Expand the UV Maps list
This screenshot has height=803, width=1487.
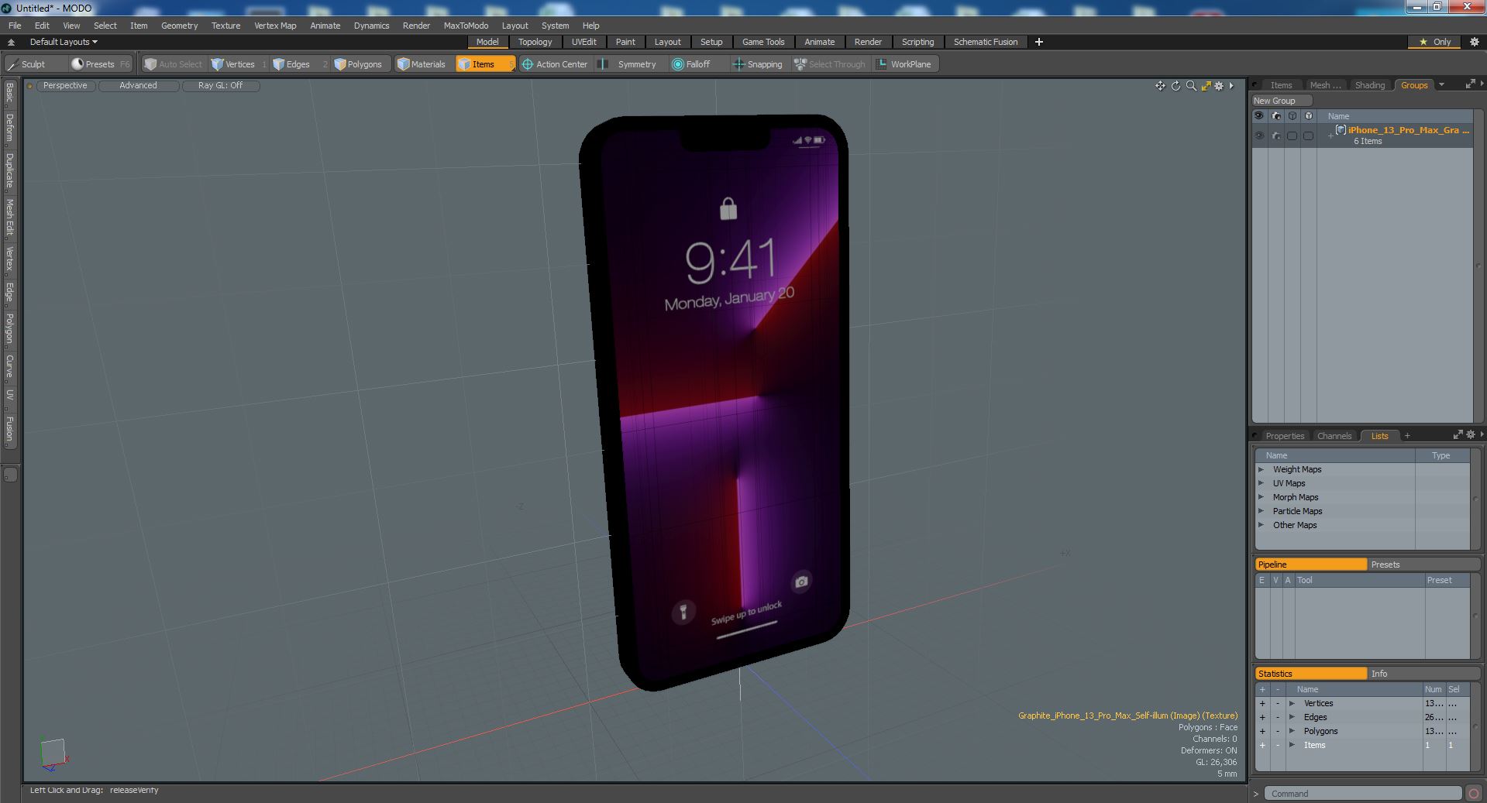point(1262,483)
